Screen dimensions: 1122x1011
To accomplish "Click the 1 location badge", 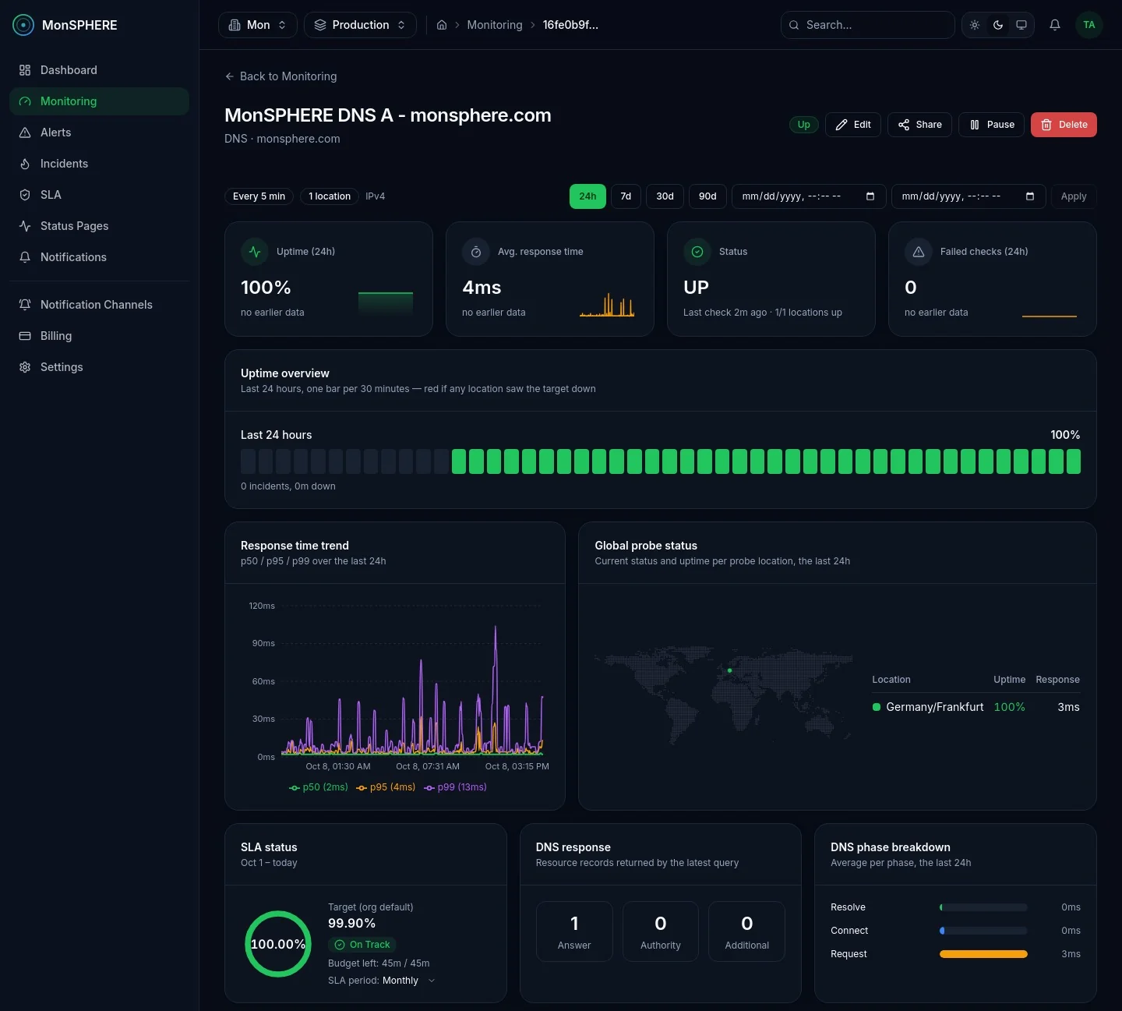I will 330,196.
